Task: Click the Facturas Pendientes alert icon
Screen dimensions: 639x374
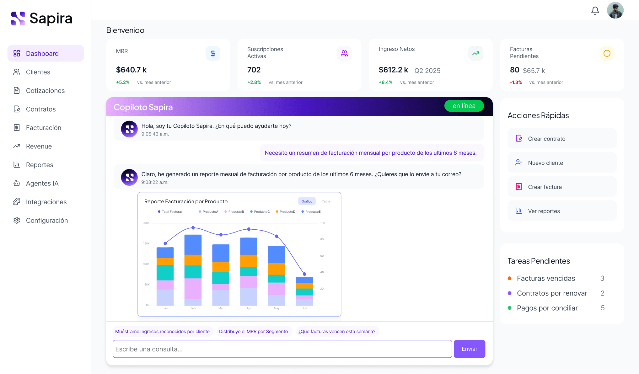Action: click(x=607, y=53)
